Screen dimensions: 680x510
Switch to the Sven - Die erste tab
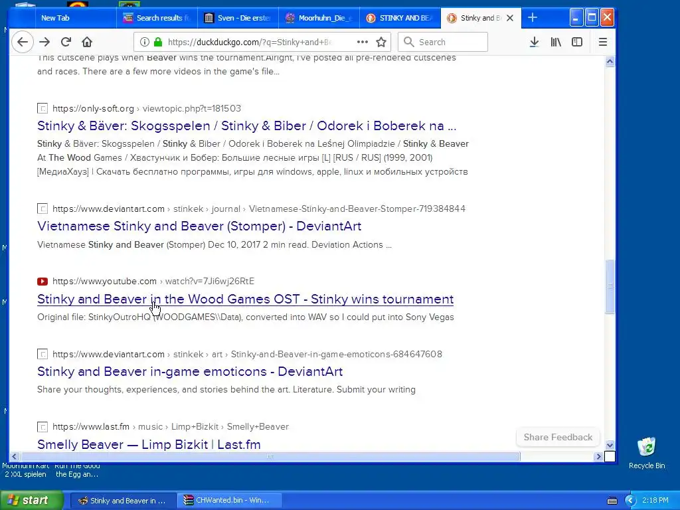(x=238, y=18)
